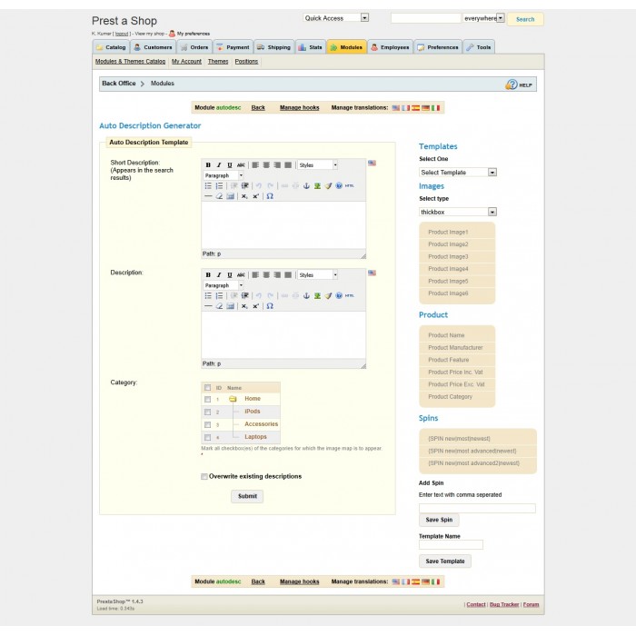This screenshot has height=636, width=636.
Task: Edit HTML source in Short Description editor
Action: 350,185
